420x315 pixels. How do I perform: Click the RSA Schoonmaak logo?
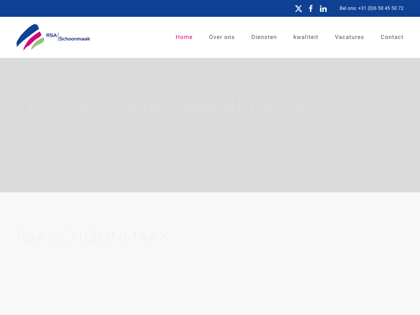(53, 37)
